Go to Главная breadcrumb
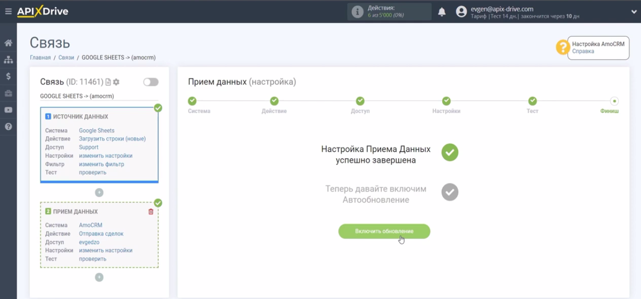Screen dimensions: 641x299 coord(40,58)
